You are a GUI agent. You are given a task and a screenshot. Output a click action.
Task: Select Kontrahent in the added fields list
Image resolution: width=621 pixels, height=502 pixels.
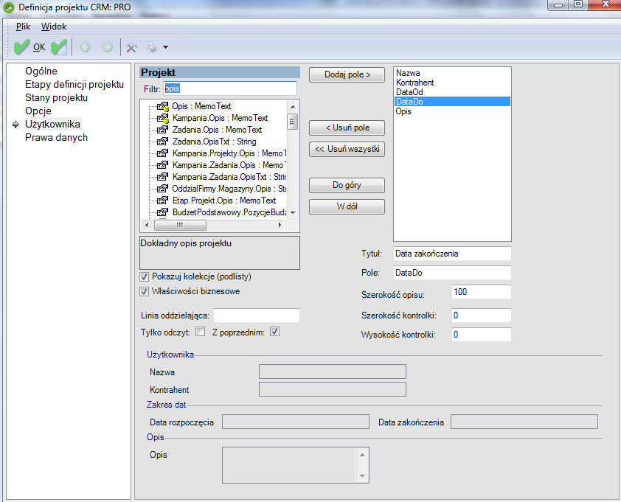[x=452, y=83]
